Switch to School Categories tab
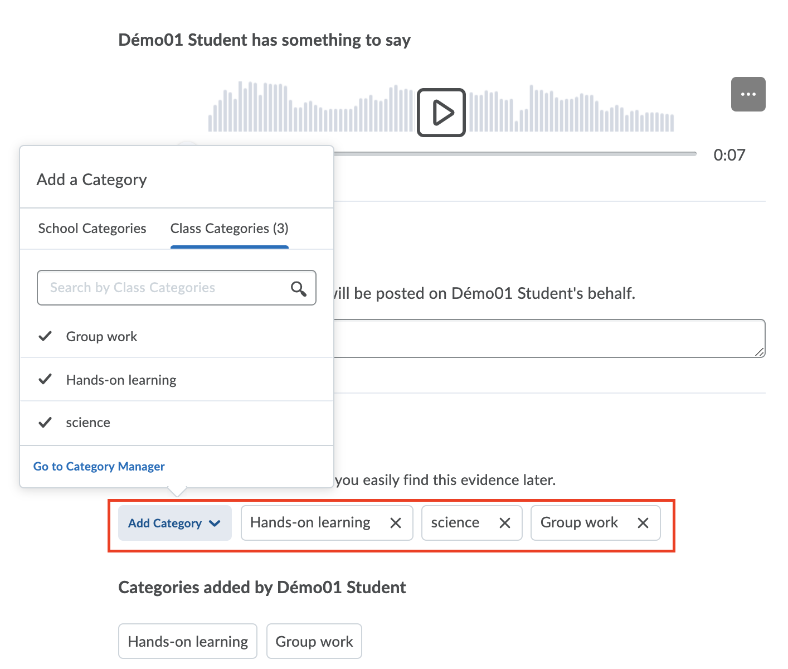Viewport: 788px width, 669px height. pos(92,229)
